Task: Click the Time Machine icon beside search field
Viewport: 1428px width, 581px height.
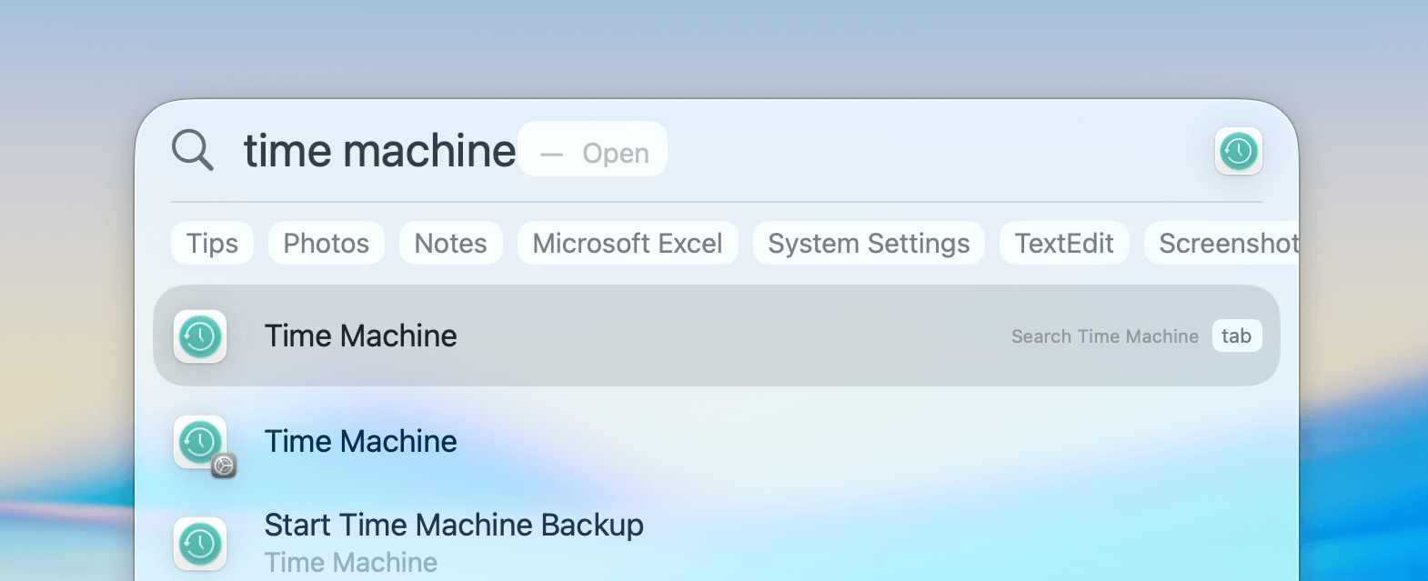Action: (x=1238, y=151)
